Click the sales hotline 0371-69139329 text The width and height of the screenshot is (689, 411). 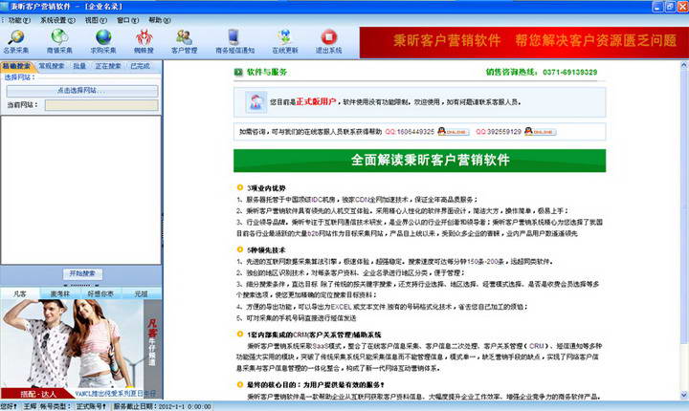(570, 73)
